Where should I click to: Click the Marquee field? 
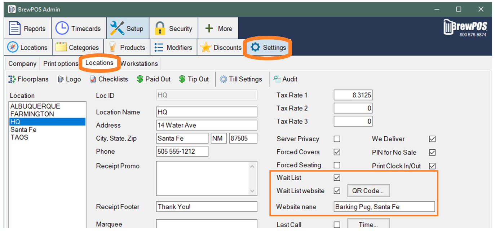tap(207, 224)
